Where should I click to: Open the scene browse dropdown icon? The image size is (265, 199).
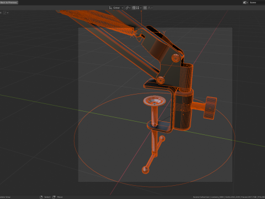246,2
